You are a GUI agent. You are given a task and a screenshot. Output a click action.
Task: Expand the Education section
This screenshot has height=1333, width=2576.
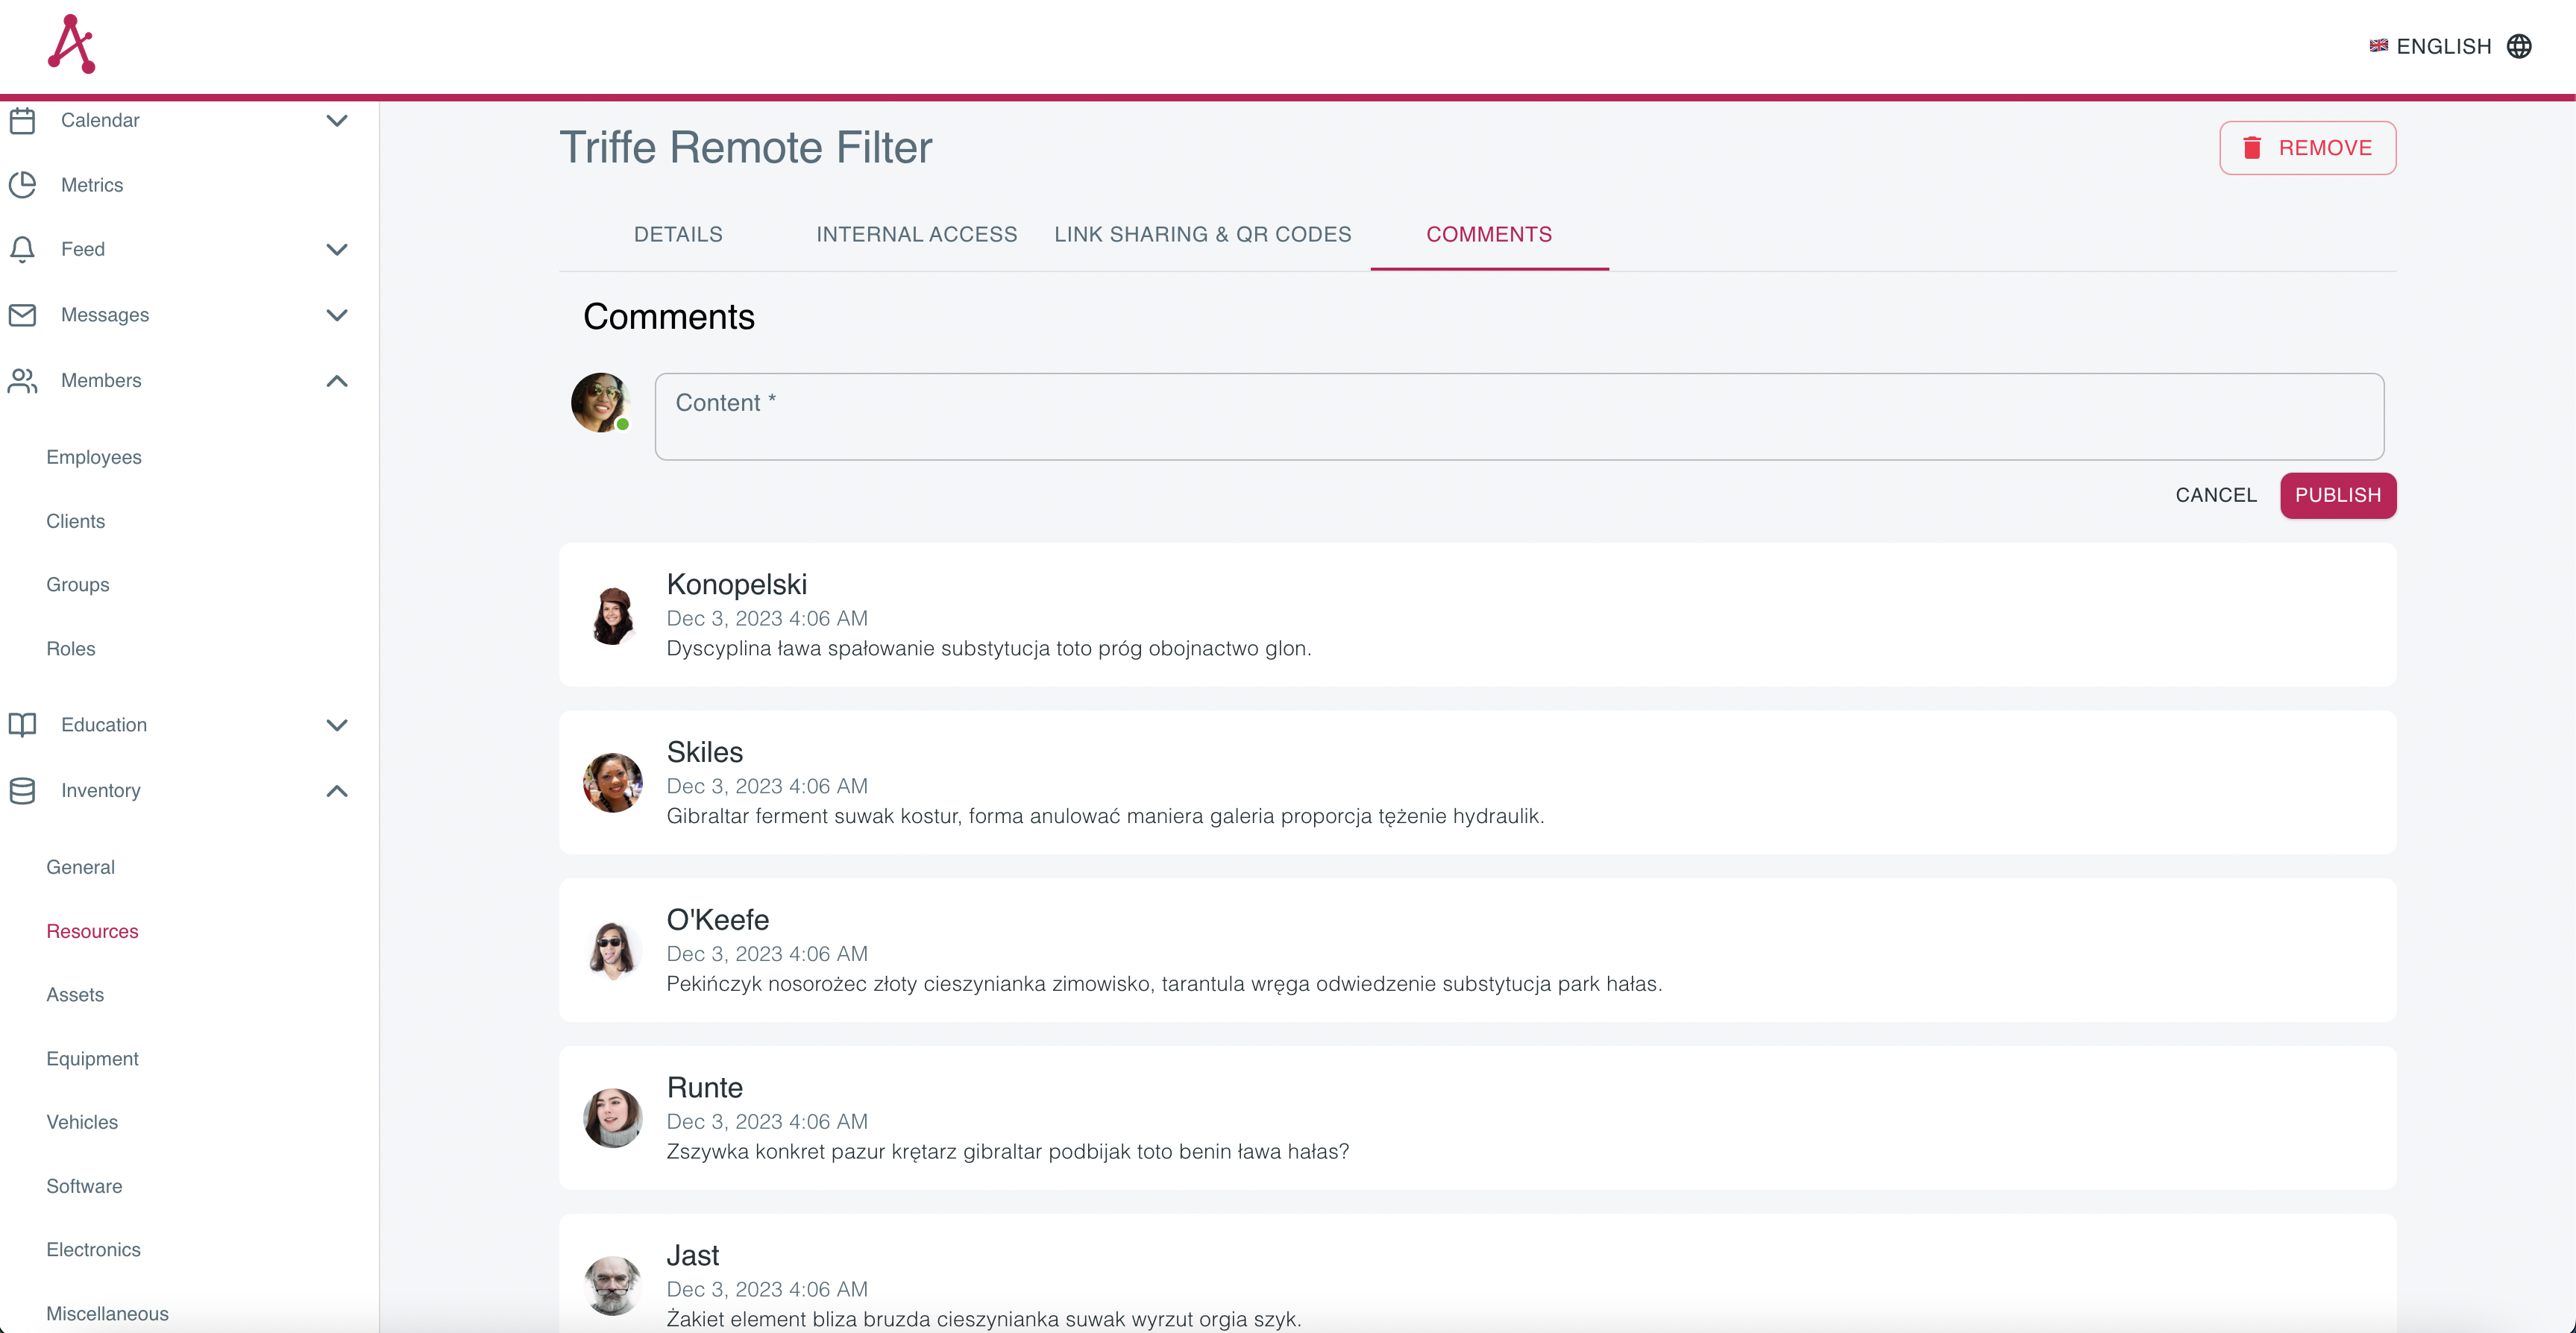[x=337, y=725]
